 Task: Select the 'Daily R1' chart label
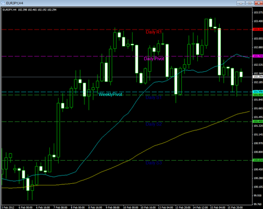[x=154, y=32]
